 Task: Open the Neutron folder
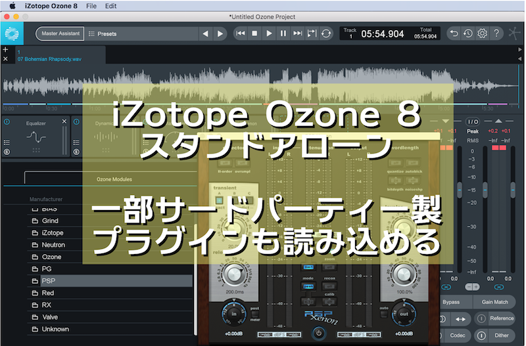click(110, 245)
